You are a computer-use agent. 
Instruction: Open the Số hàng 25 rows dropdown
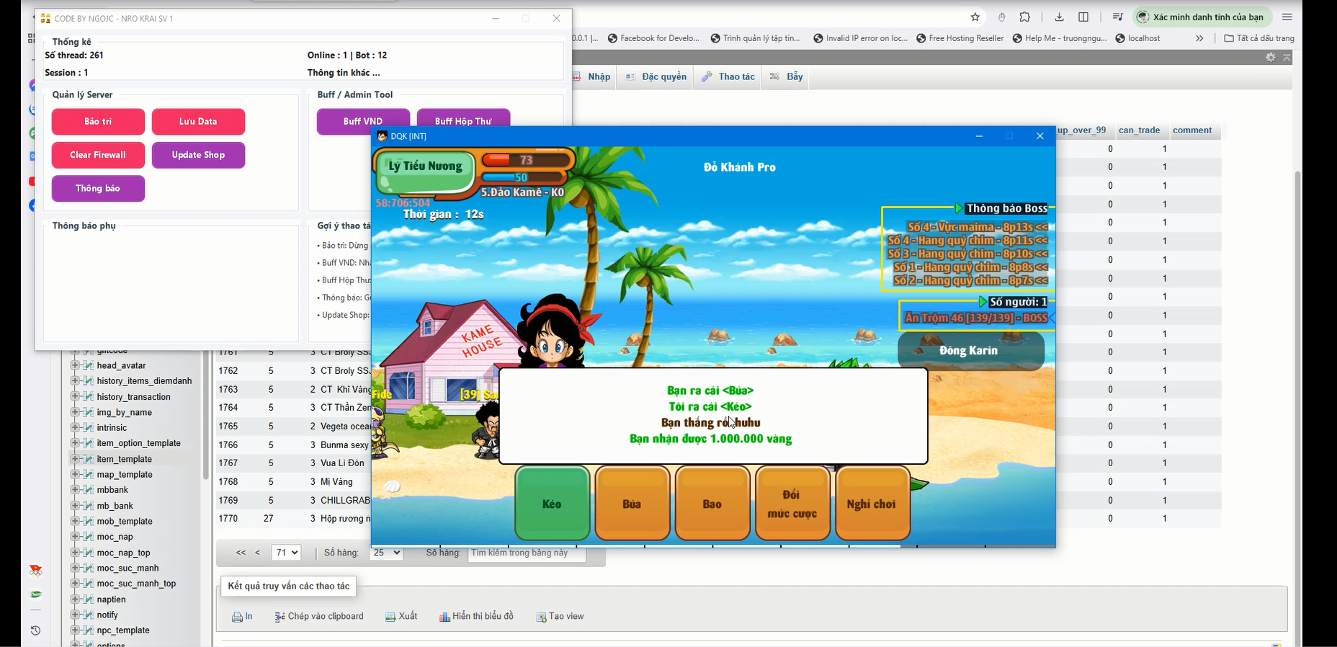coord(385,553)
